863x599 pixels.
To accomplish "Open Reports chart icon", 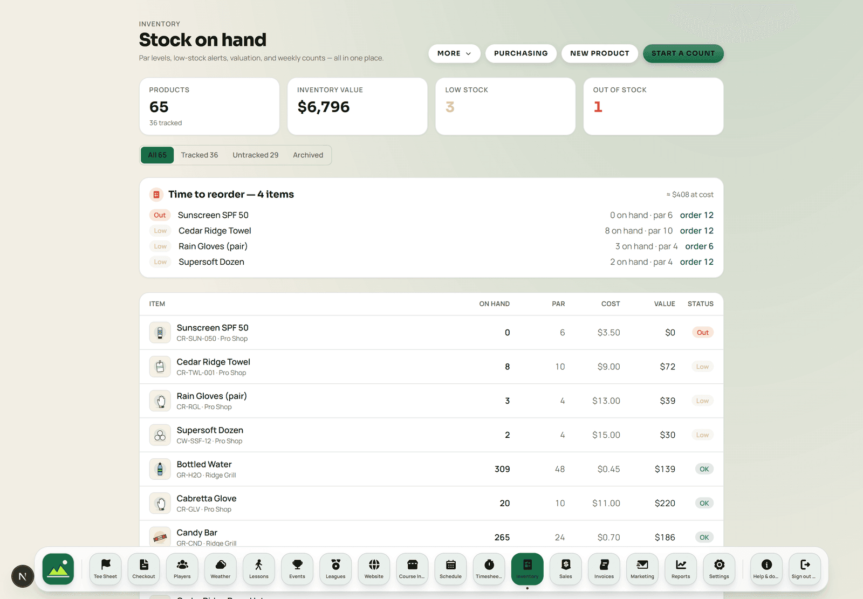I will [681, 569].
